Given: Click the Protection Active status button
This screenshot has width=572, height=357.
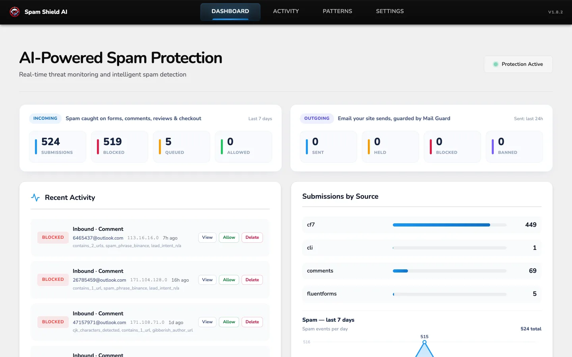Looking at the screenshot, I should click(518, 64).
